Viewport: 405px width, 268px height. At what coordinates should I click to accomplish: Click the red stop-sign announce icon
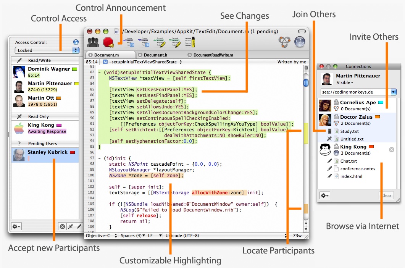coord(108,42)
